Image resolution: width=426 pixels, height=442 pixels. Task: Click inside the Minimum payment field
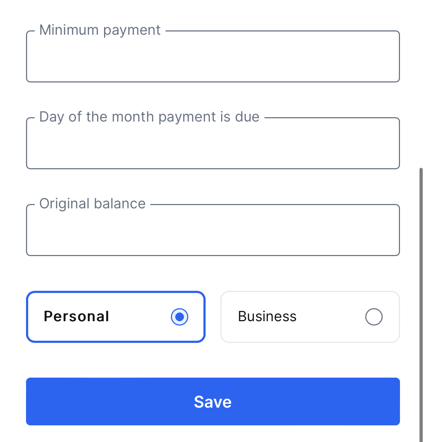coord(212,57)
